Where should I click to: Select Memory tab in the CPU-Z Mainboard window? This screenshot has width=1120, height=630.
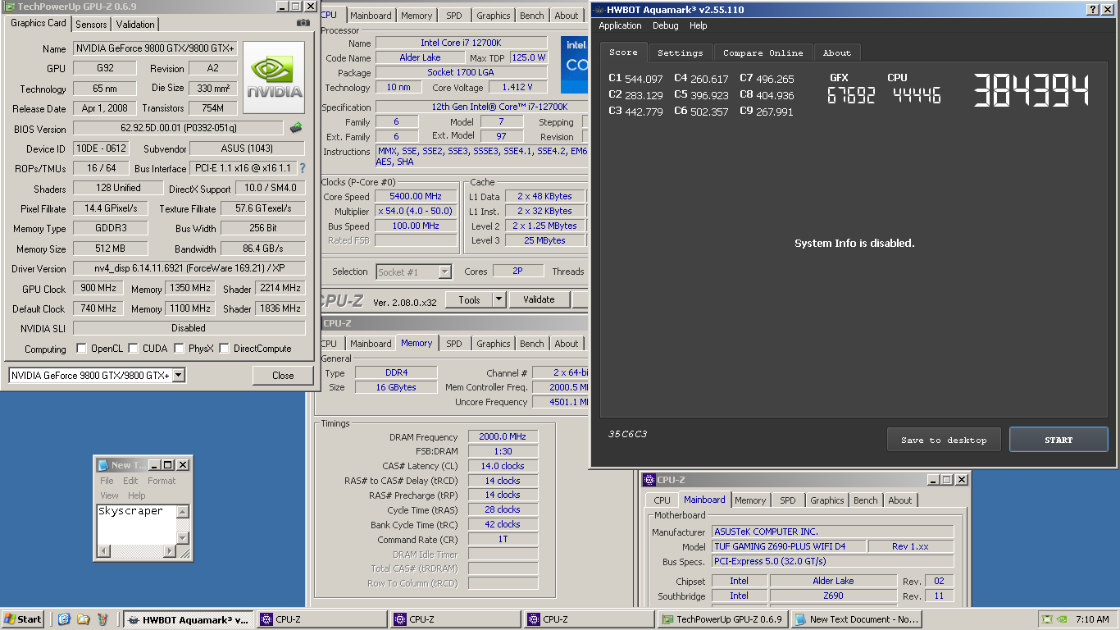click(x=749, y=500)
